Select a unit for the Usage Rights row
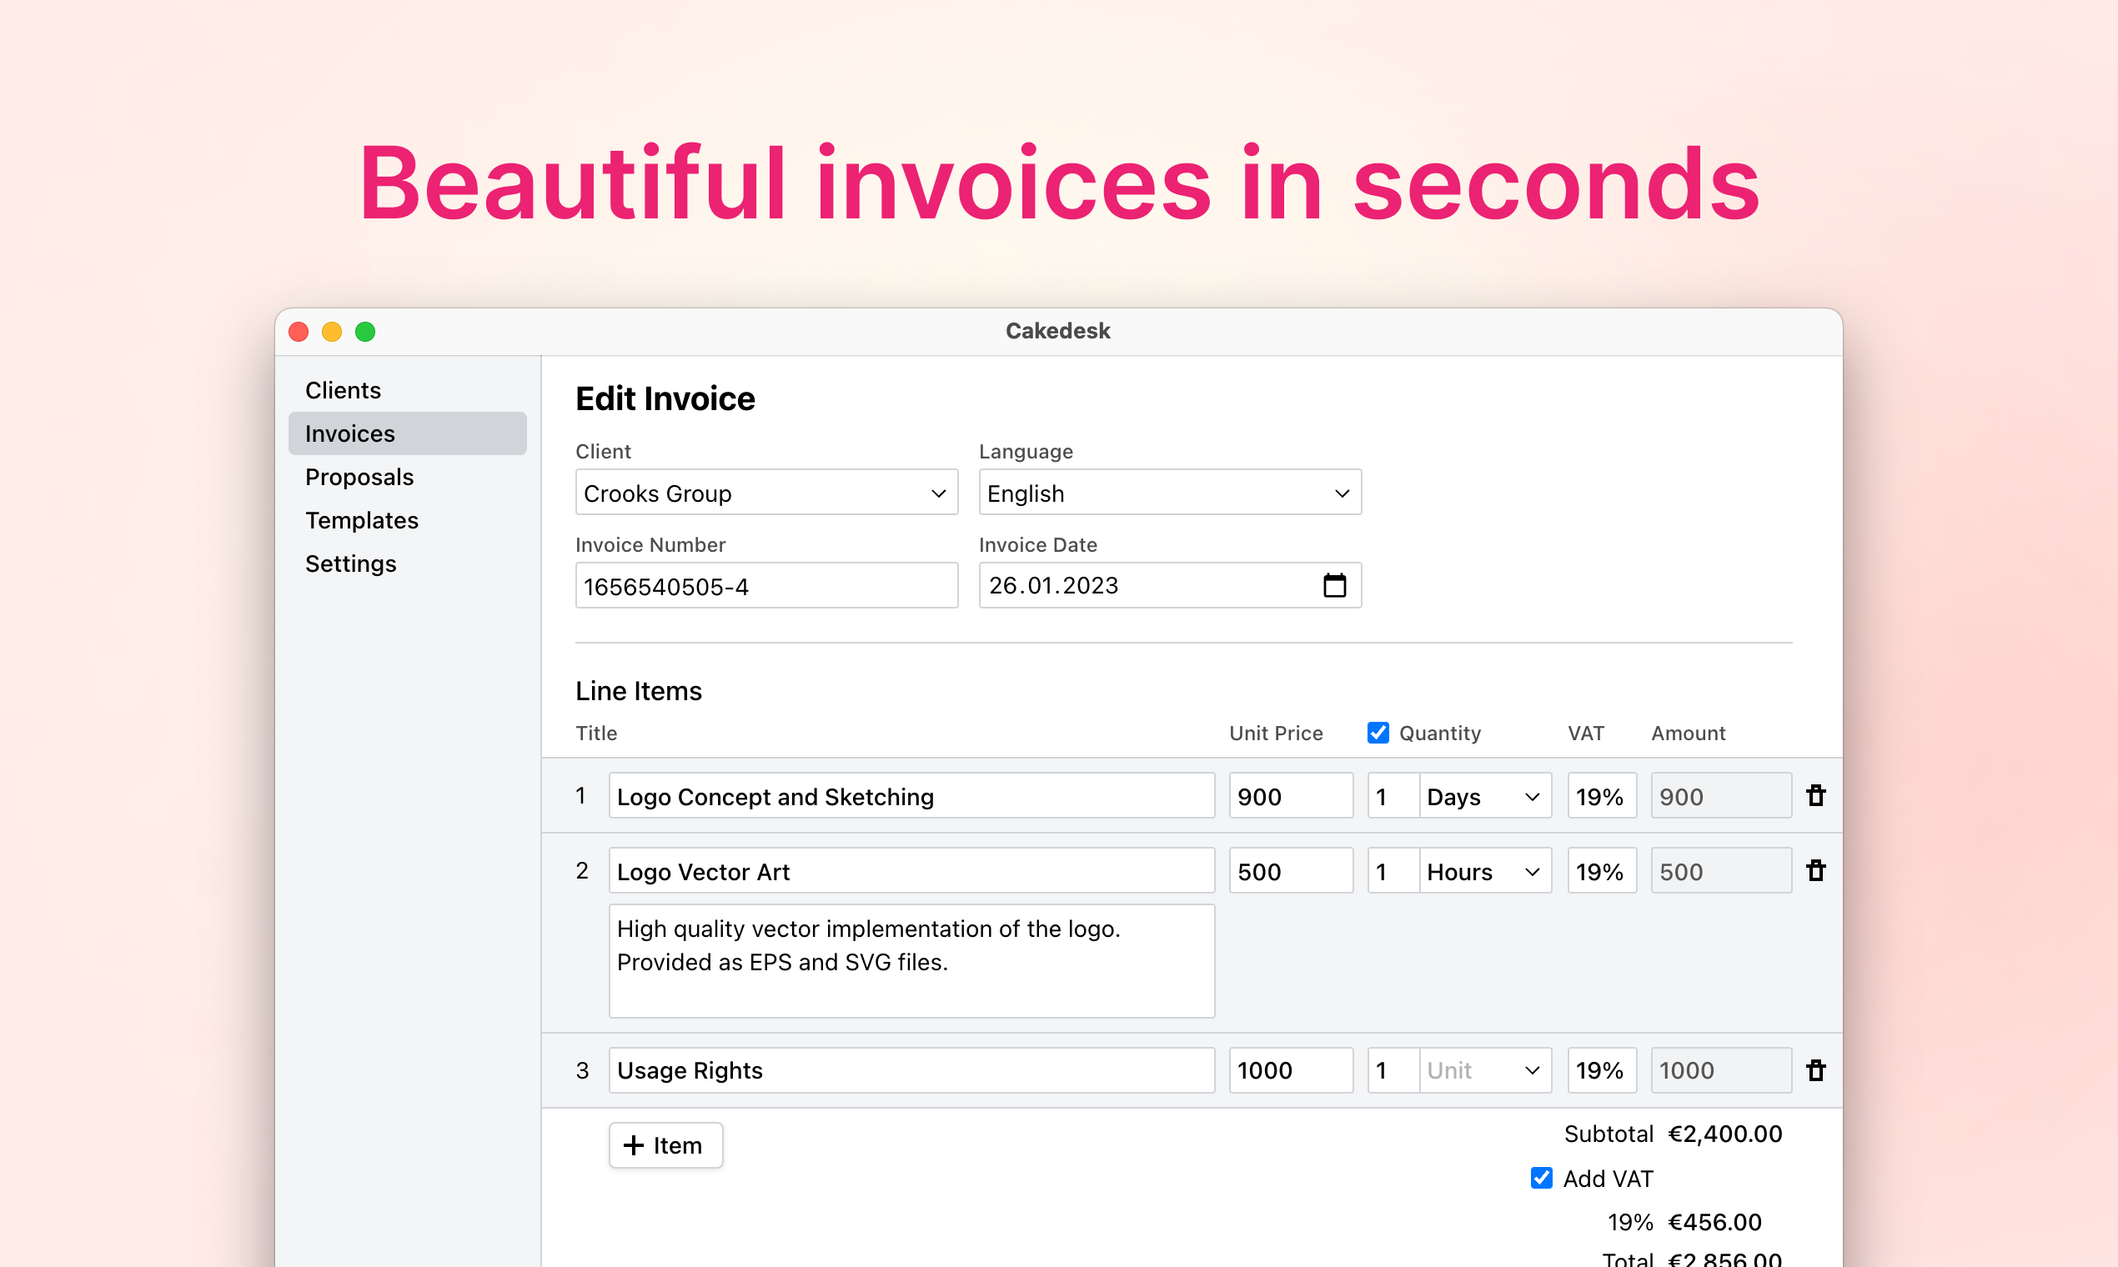The width and height of the screenshot is (2118, 1267). [1484, 1070]
